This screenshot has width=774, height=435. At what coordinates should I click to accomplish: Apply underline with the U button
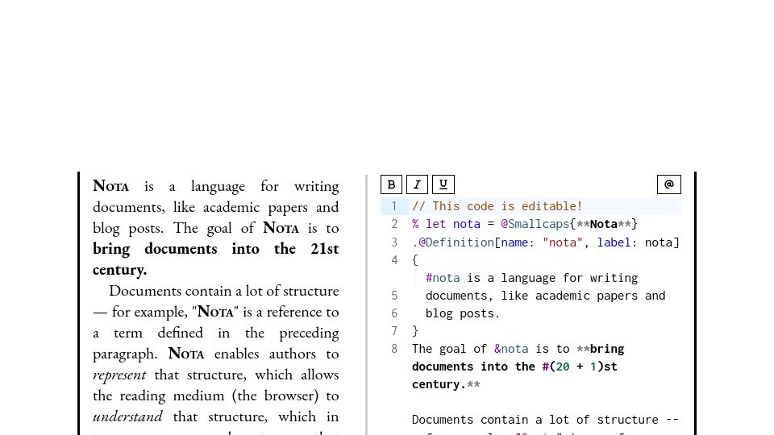443,184
